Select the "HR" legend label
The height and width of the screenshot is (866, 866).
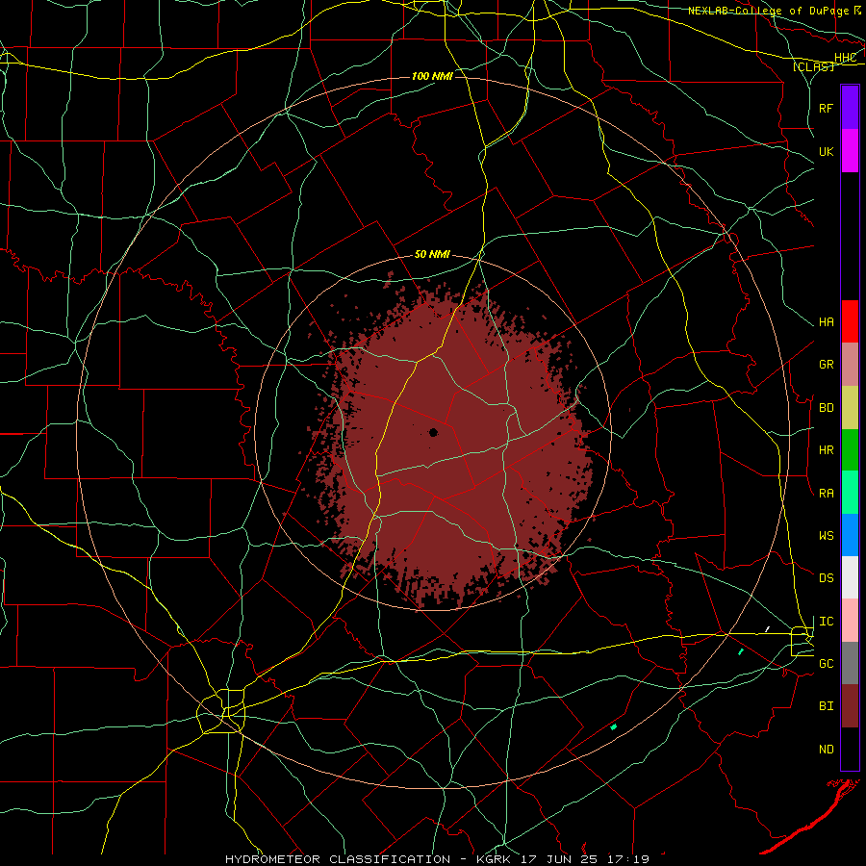click(x=826, y=450)
